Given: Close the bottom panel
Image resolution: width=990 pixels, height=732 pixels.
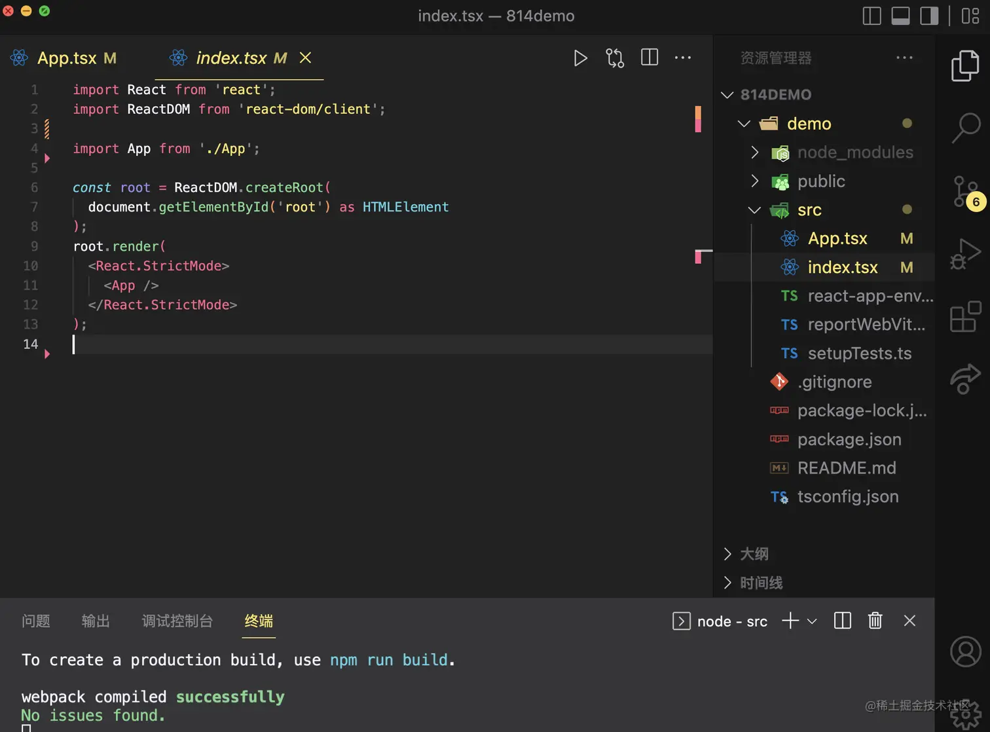Looking at the screenshot, I should [909, 621].
